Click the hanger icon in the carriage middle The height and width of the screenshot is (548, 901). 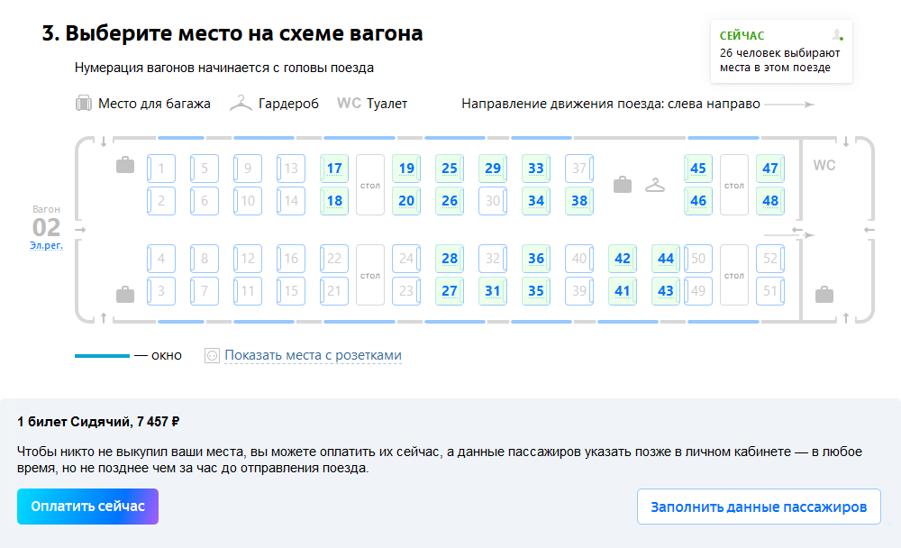click(655, 185)
